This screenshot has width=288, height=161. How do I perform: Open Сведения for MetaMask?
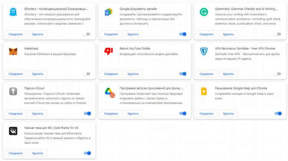(16, 74)
